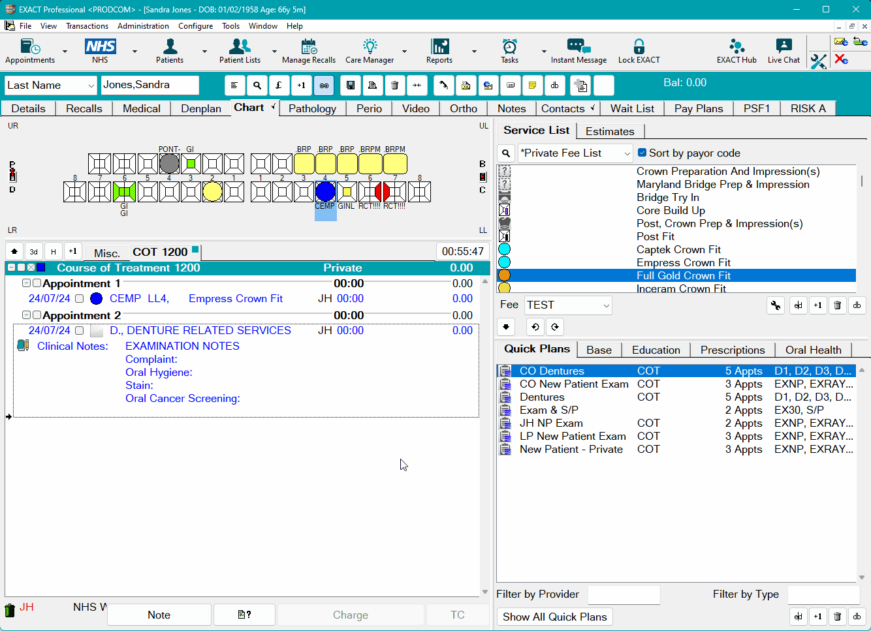Toggle the crossed checkbox in Course of Treatment header
Image resolution: width=871 pixels, height=631 pixels.
point(31,268)
